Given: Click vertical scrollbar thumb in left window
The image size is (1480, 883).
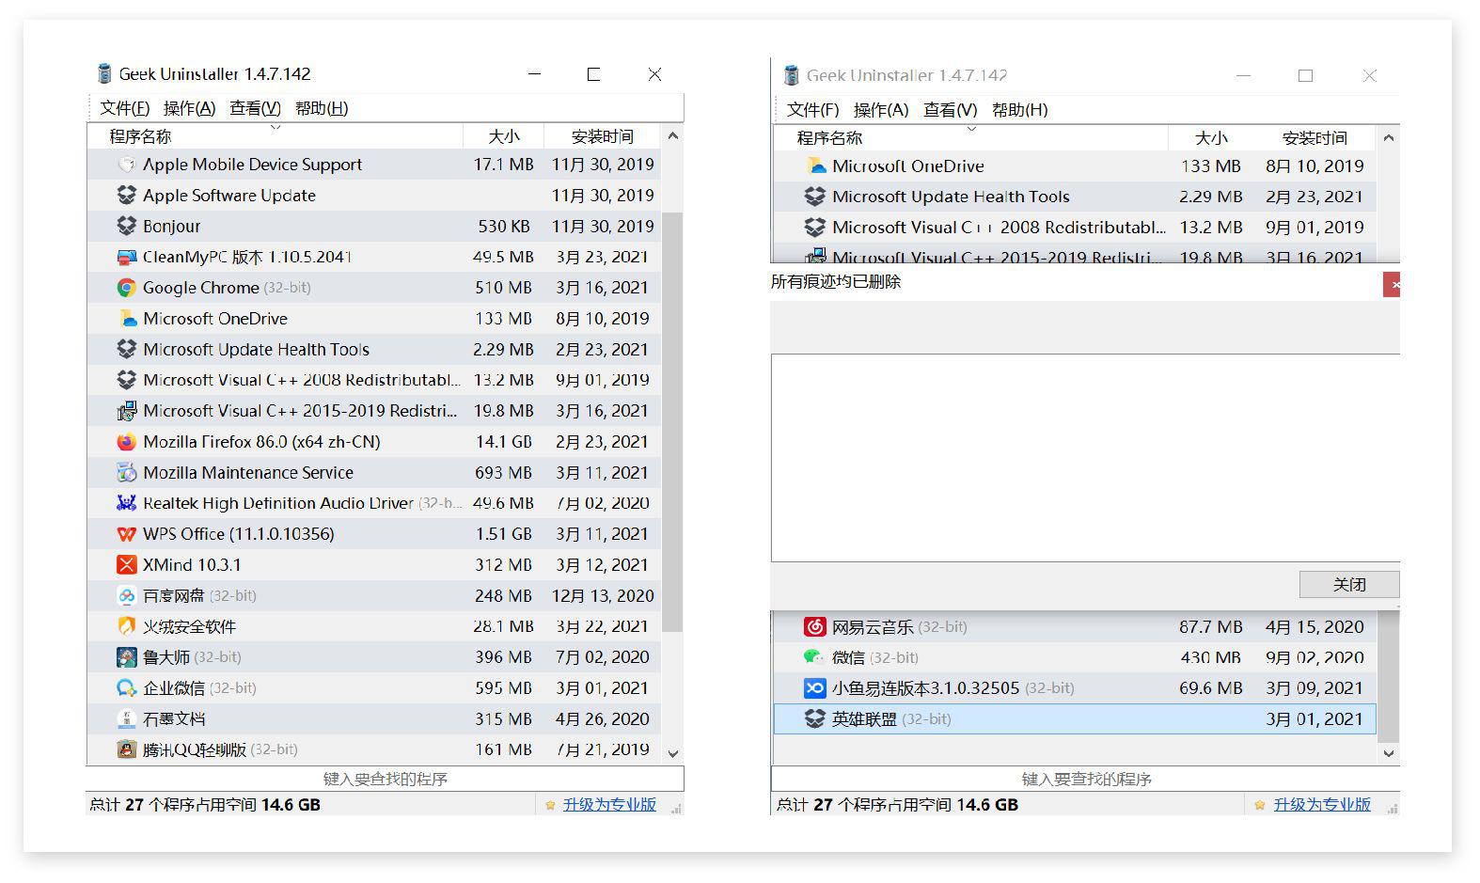Looking at the screenshot, I should coord(672,422).
